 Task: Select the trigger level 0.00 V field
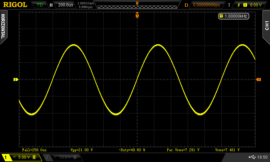tap(255, 5)
